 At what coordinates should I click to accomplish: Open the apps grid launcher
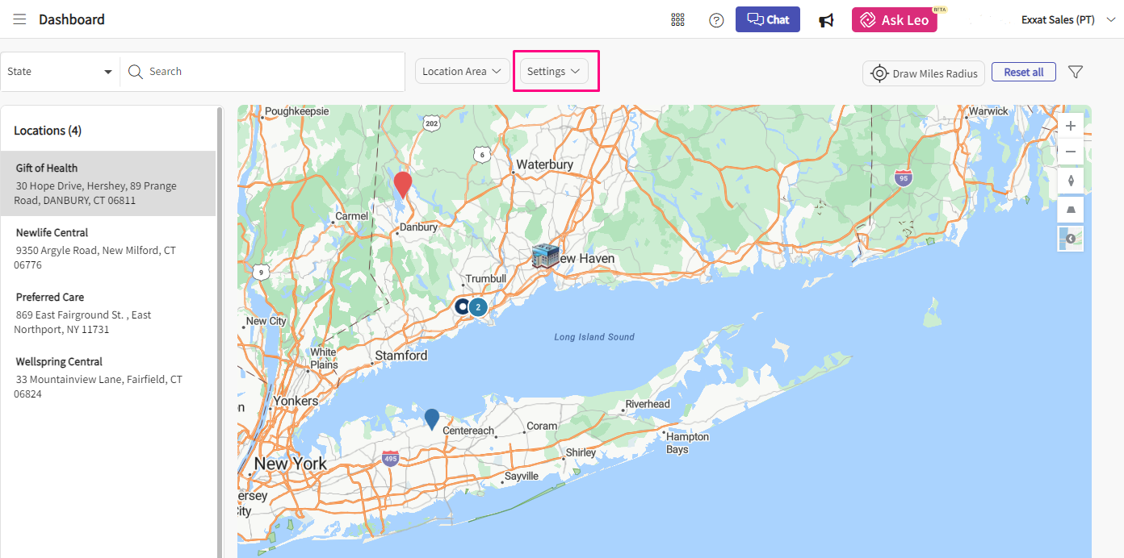click(x=677, y=20)
